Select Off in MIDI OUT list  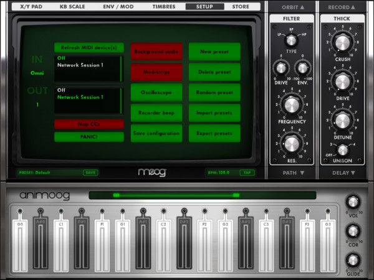[61, 90]
